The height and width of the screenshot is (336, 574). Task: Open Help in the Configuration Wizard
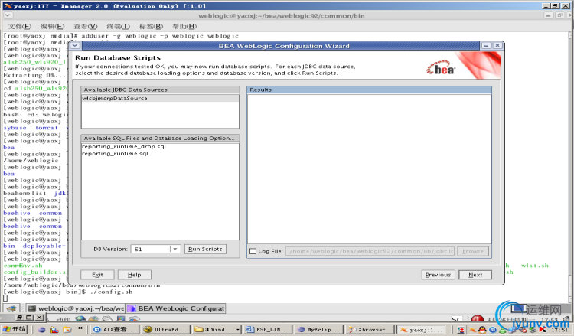point(135,275)
